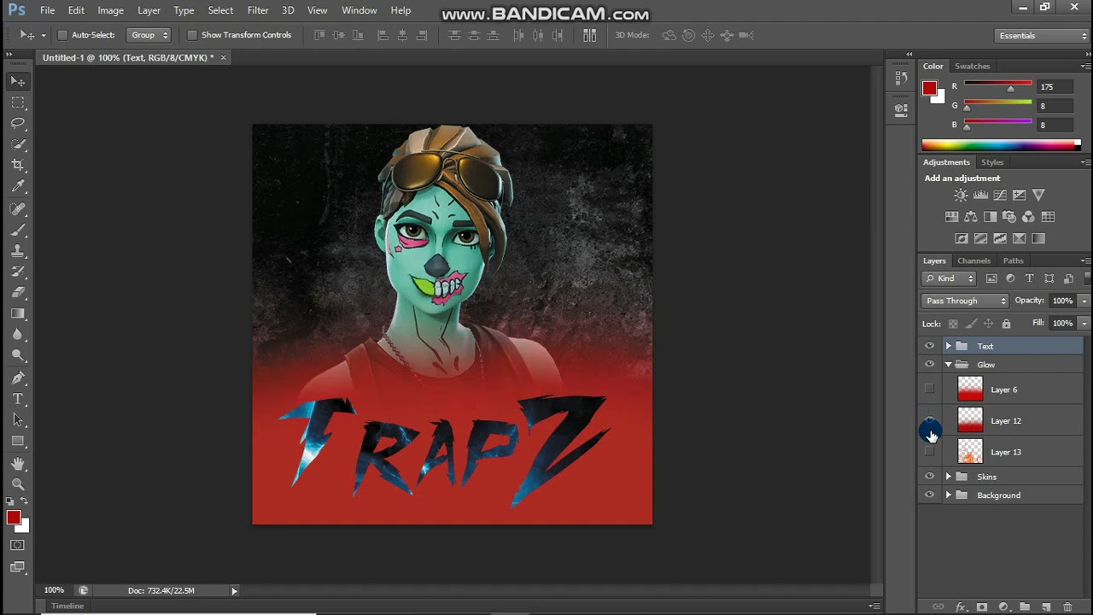Viewport: 1093px width, 615px height.
Task: Hide the Glow group layer
Action: (929, 365)
